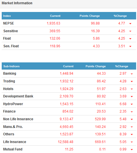
Task: Click the Market Information panel title
Action: pos(17,3)
